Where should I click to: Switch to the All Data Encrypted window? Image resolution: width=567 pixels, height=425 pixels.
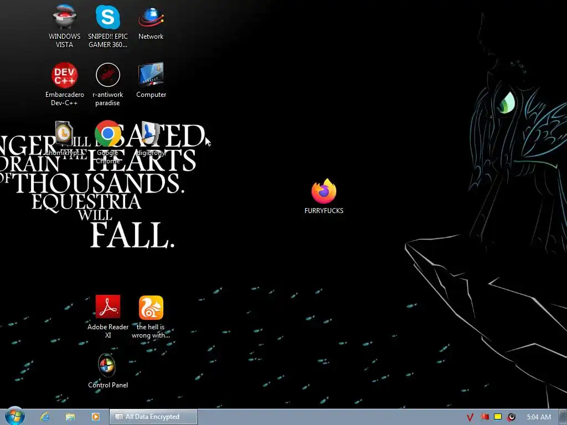pyautogui.click(x=153, y=417)
